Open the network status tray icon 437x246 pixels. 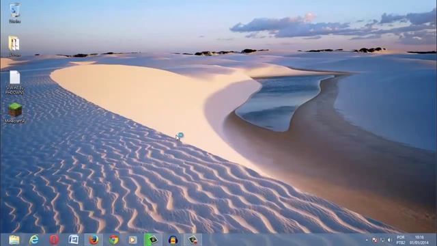(x=382, y=240)
